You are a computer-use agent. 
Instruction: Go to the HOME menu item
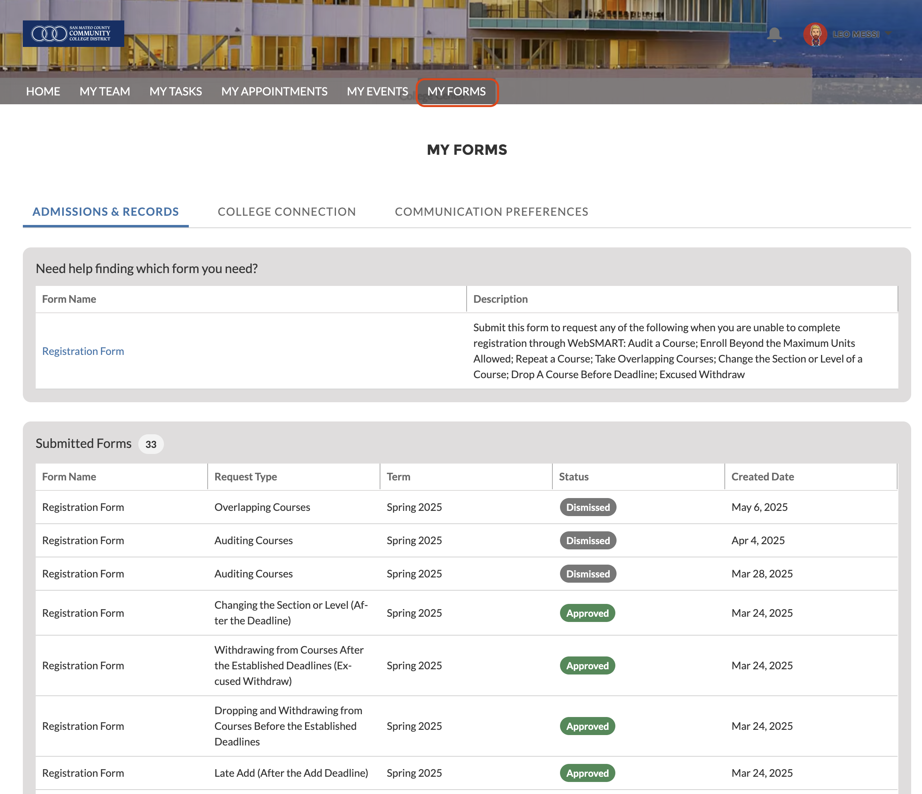click(x=43, y=91)
